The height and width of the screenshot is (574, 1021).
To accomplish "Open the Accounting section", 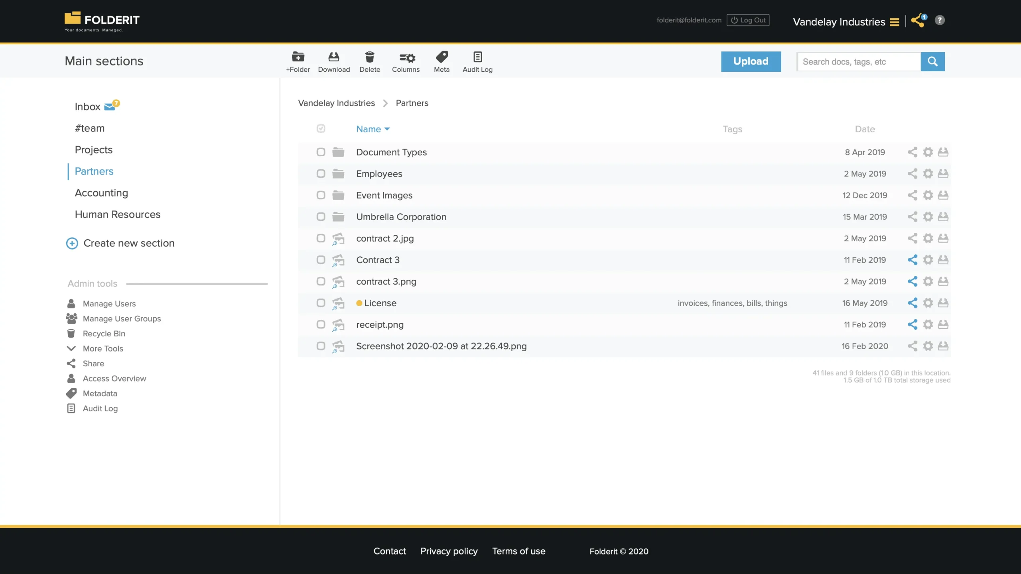I will pyautogui.click(x=101, y=193).
